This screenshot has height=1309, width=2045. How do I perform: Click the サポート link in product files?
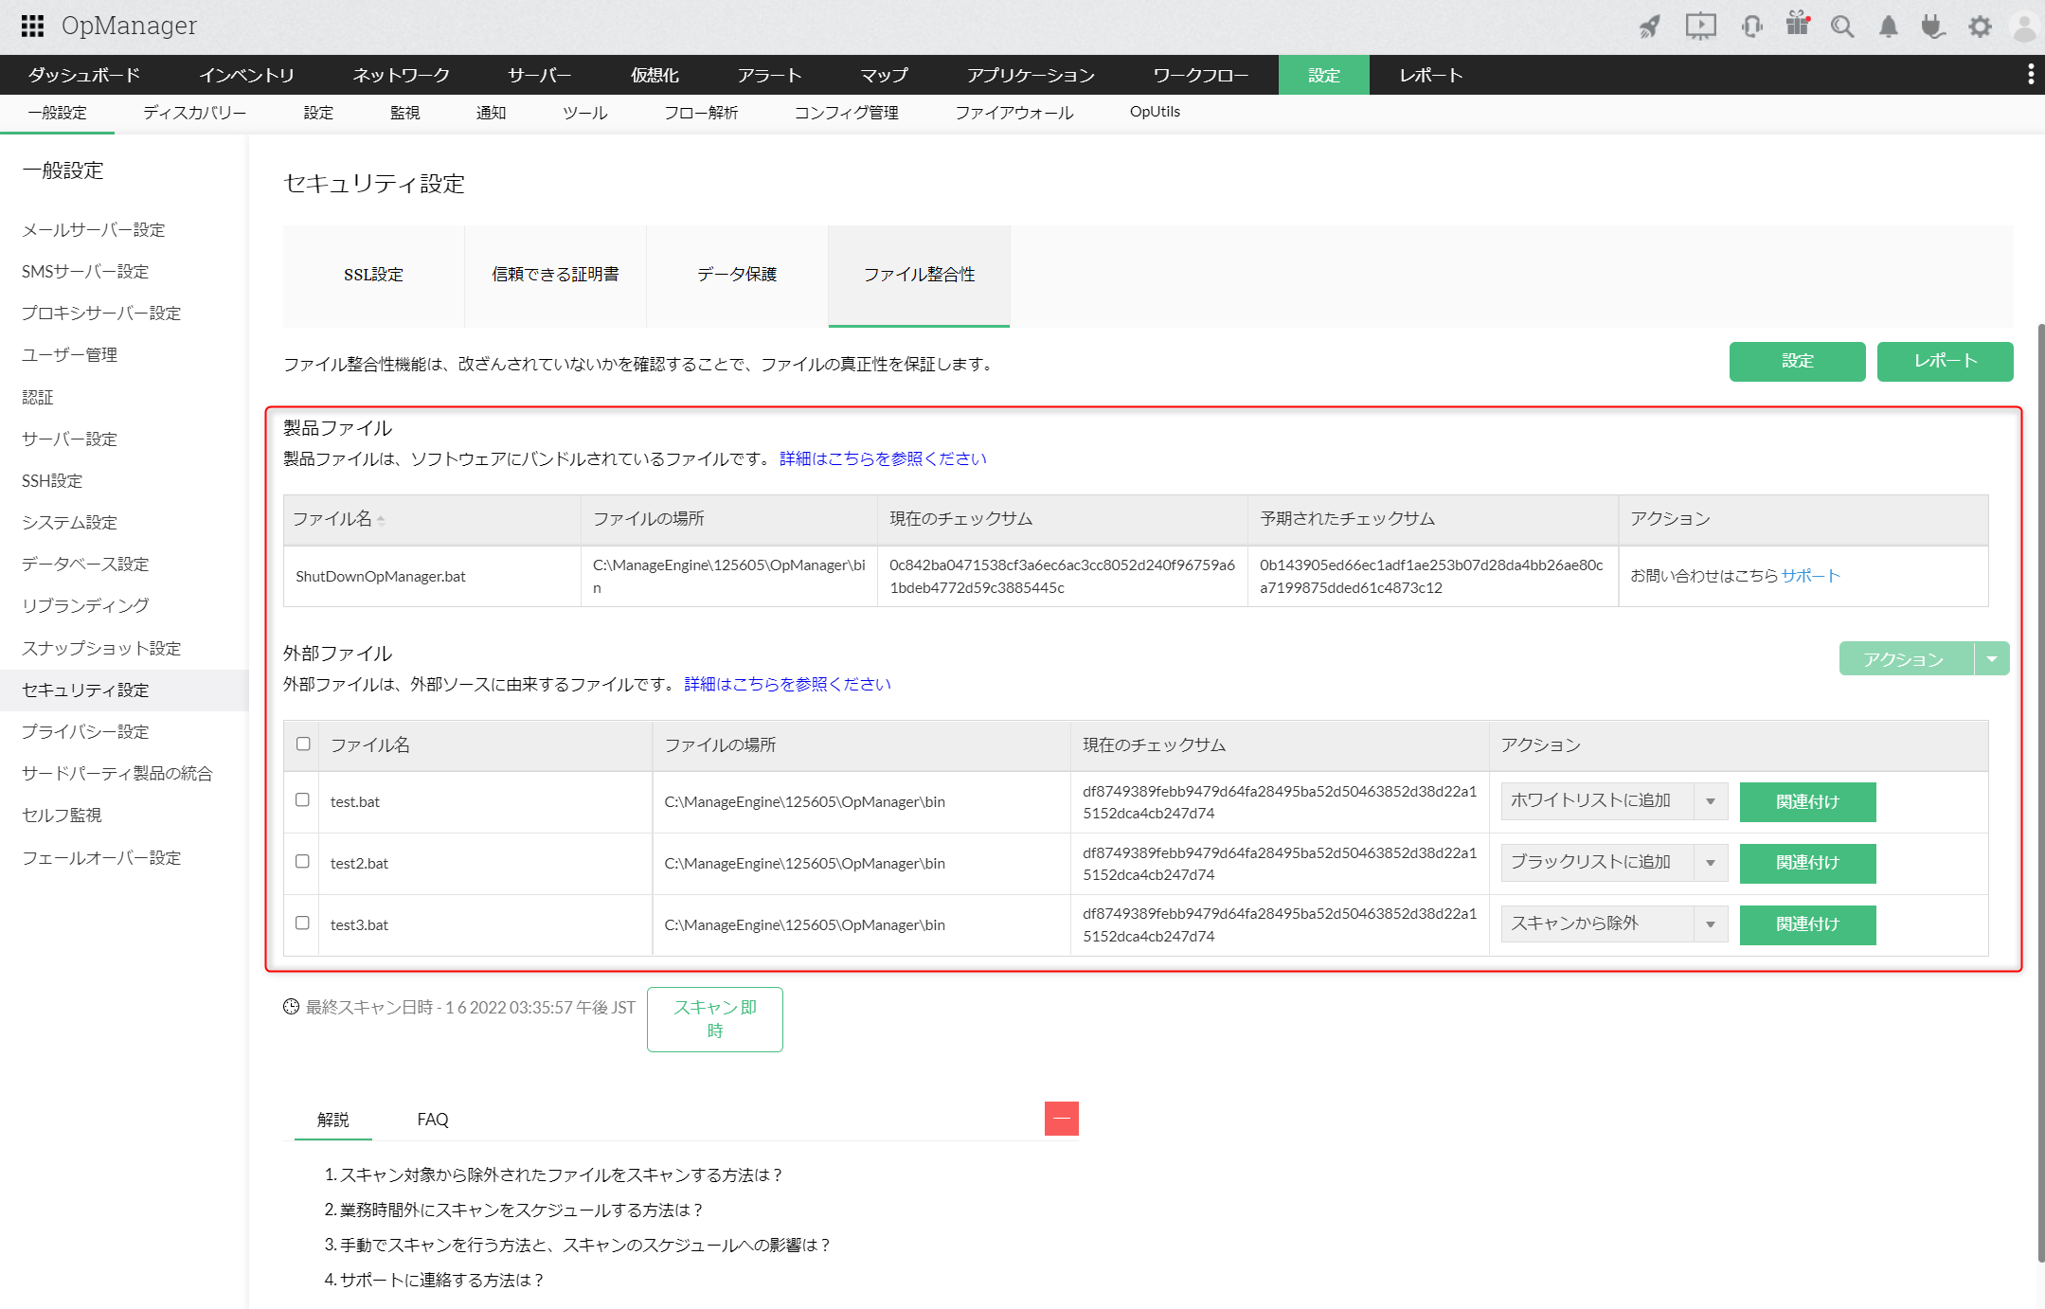pyautogui.click(x=1810, y=576)
